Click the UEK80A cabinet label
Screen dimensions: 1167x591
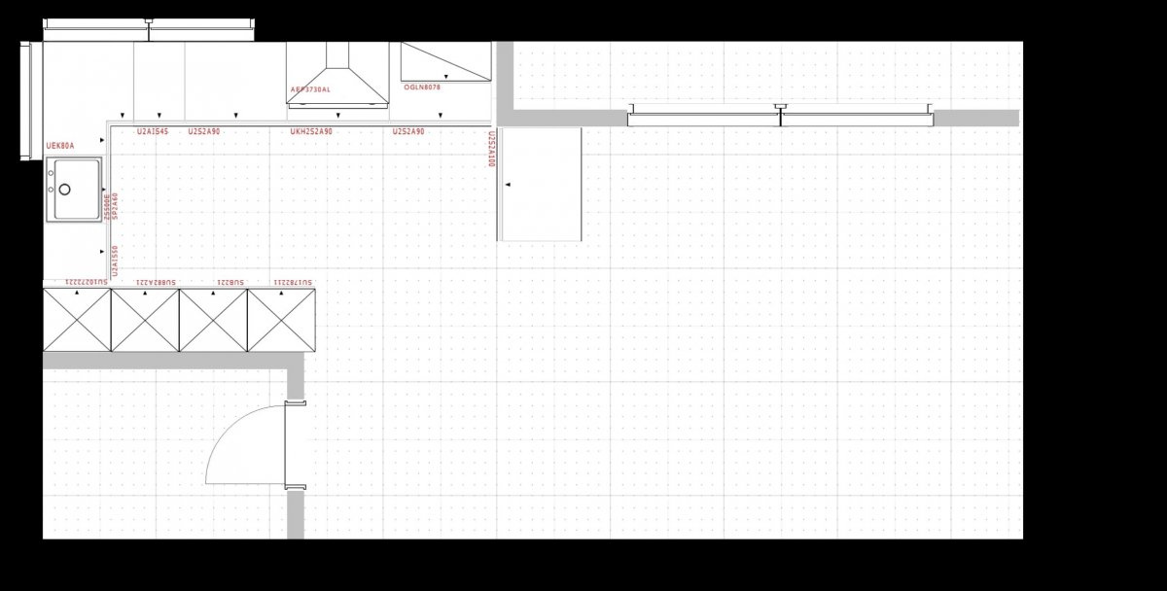click(x=59, y=146)
